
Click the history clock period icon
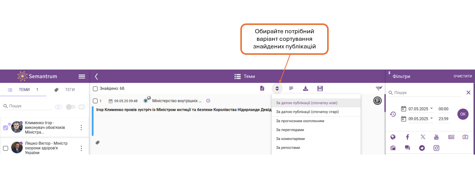[393, 114]
